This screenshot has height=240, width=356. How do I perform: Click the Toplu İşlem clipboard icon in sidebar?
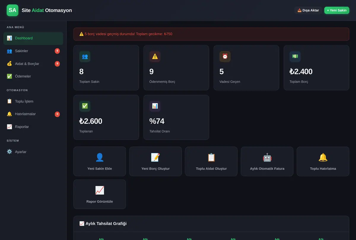tap(9, 101)
